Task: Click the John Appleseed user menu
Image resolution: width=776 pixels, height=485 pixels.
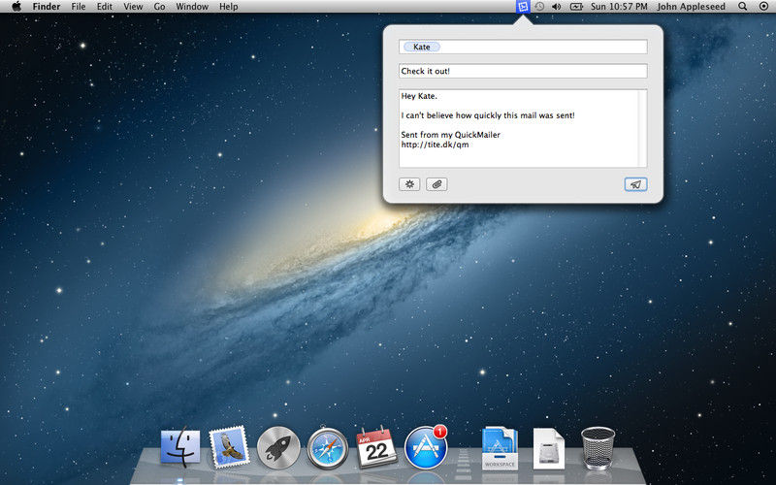Action: click(x=691, y=7)
